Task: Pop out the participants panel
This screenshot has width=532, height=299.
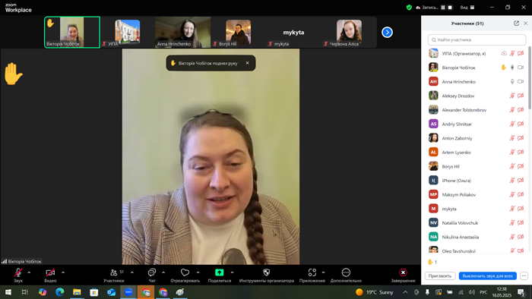Action: point(516,24)
